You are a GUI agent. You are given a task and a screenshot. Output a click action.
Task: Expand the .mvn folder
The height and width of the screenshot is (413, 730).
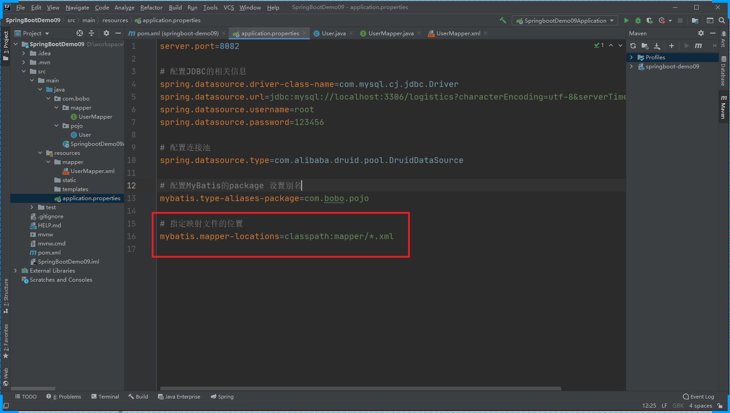[24, 62]
